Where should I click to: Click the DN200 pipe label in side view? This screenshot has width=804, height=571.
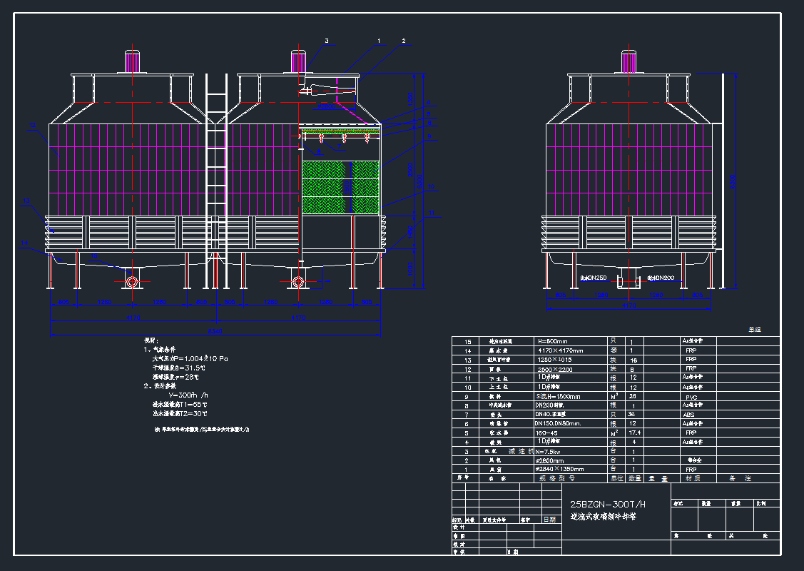click(x=661, y=277)
